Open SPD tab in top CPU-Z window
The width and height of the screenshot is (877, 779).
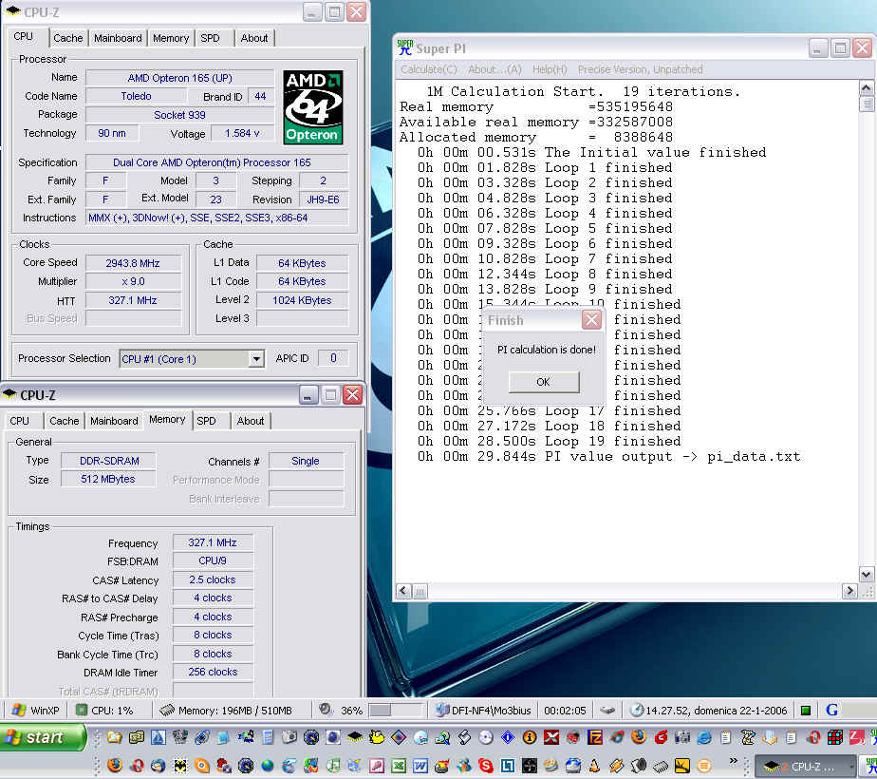(x=211, y=38)
